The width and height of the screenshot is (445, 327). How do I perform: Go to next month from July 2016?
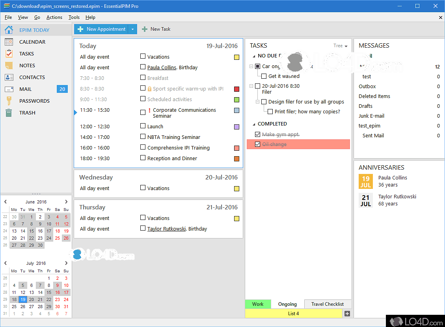click(66, 263)
